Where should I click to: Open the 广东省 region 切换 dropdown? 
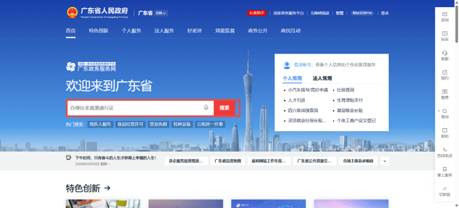161,13
